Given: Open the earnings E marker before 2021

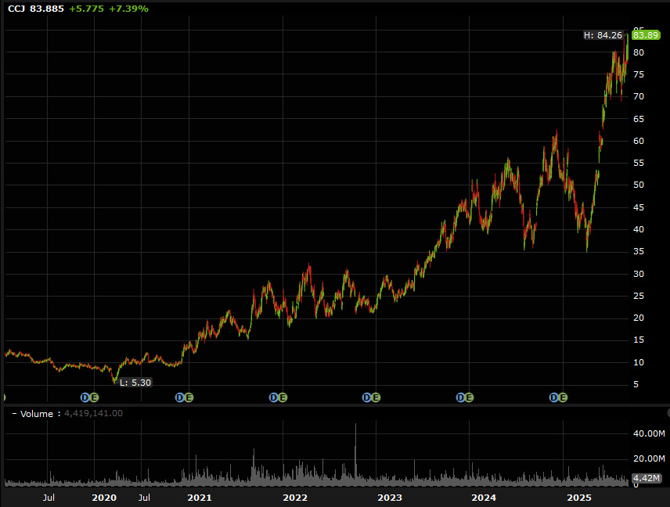Looking at the screenshot, I should pyautogui.click(x=189, y=397).
